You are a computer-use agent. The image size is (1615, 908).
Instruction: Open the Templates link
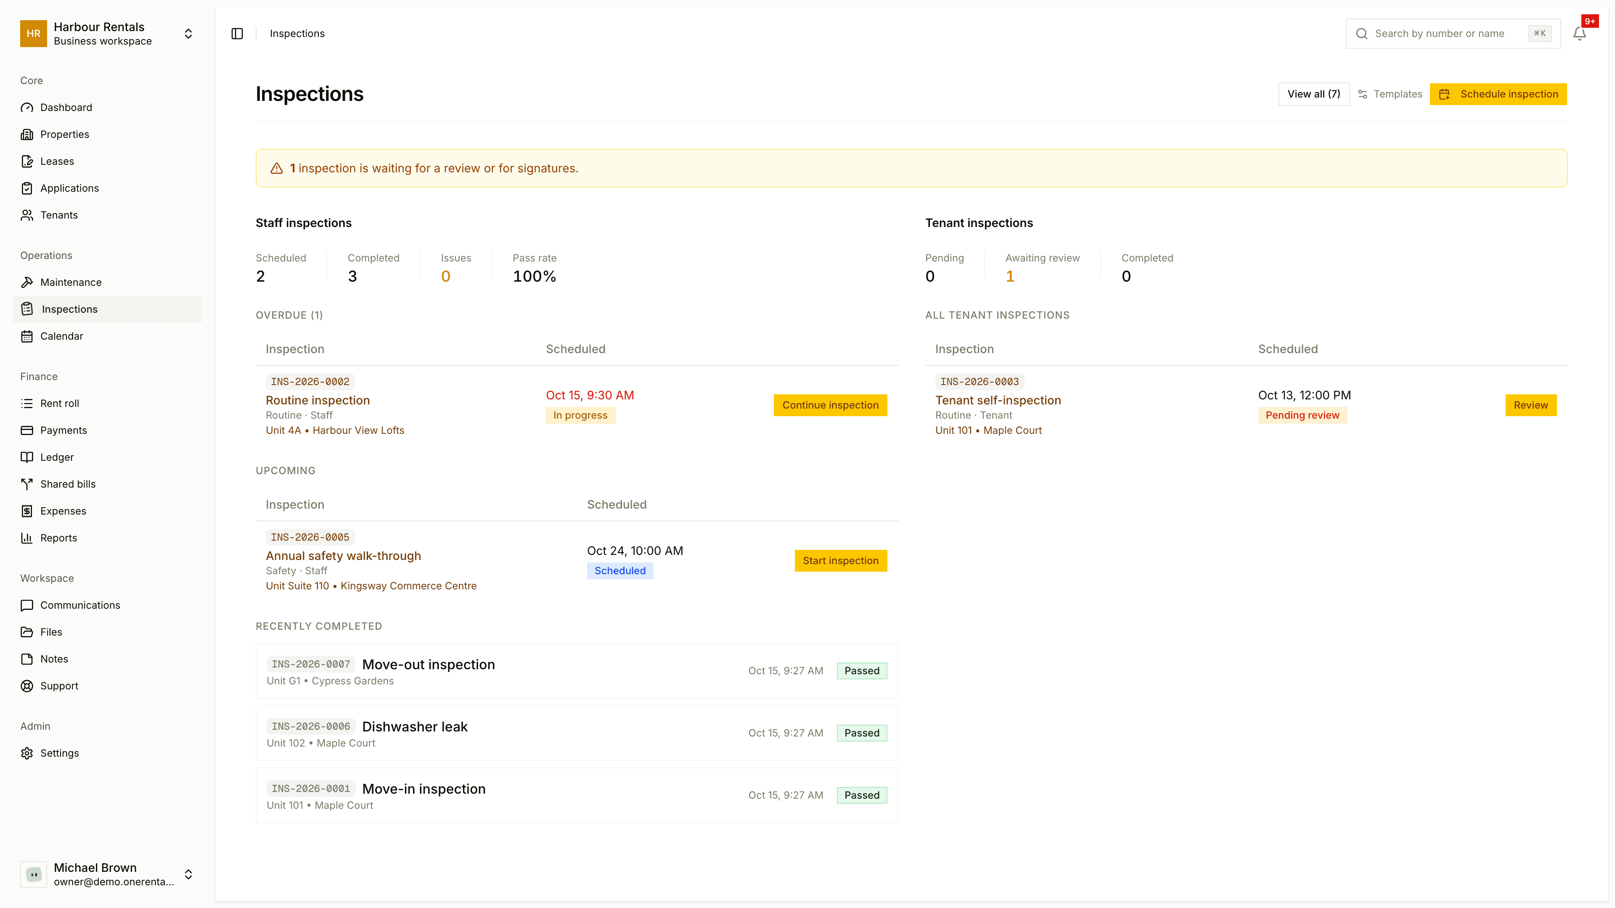pos(1390,94)
